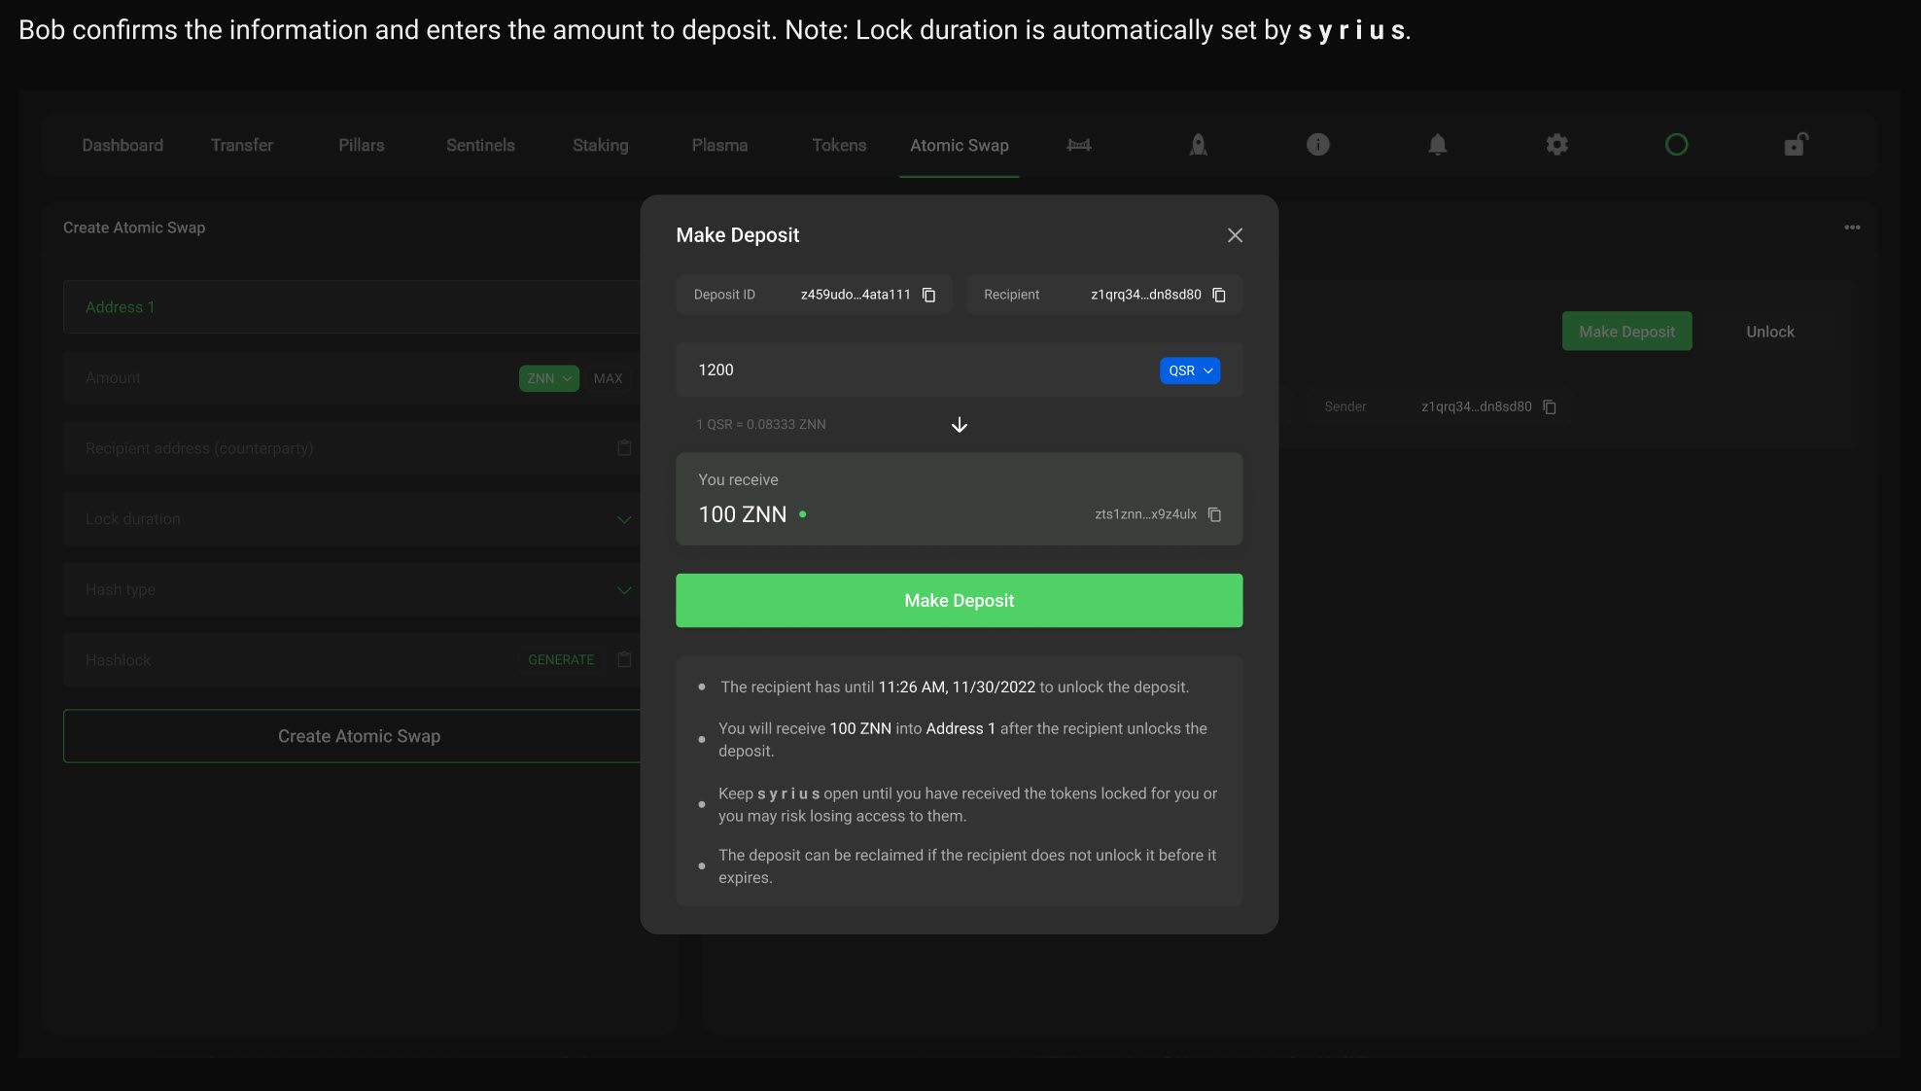1921x1091 pixels.
Task: Switch to the Plasma tab
Action: 719,145
